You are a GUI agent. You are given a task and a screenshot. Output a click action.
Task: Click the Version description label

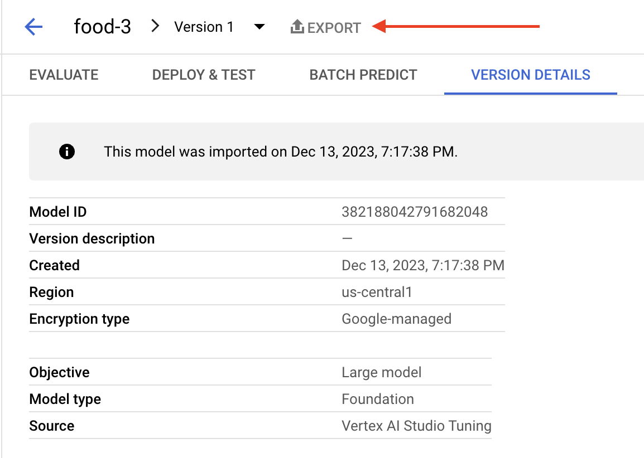click(92, 238)
